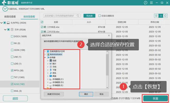Collapse the E:(NTFS) tree node
Screen dimensions: 170x103
point(2,23)
